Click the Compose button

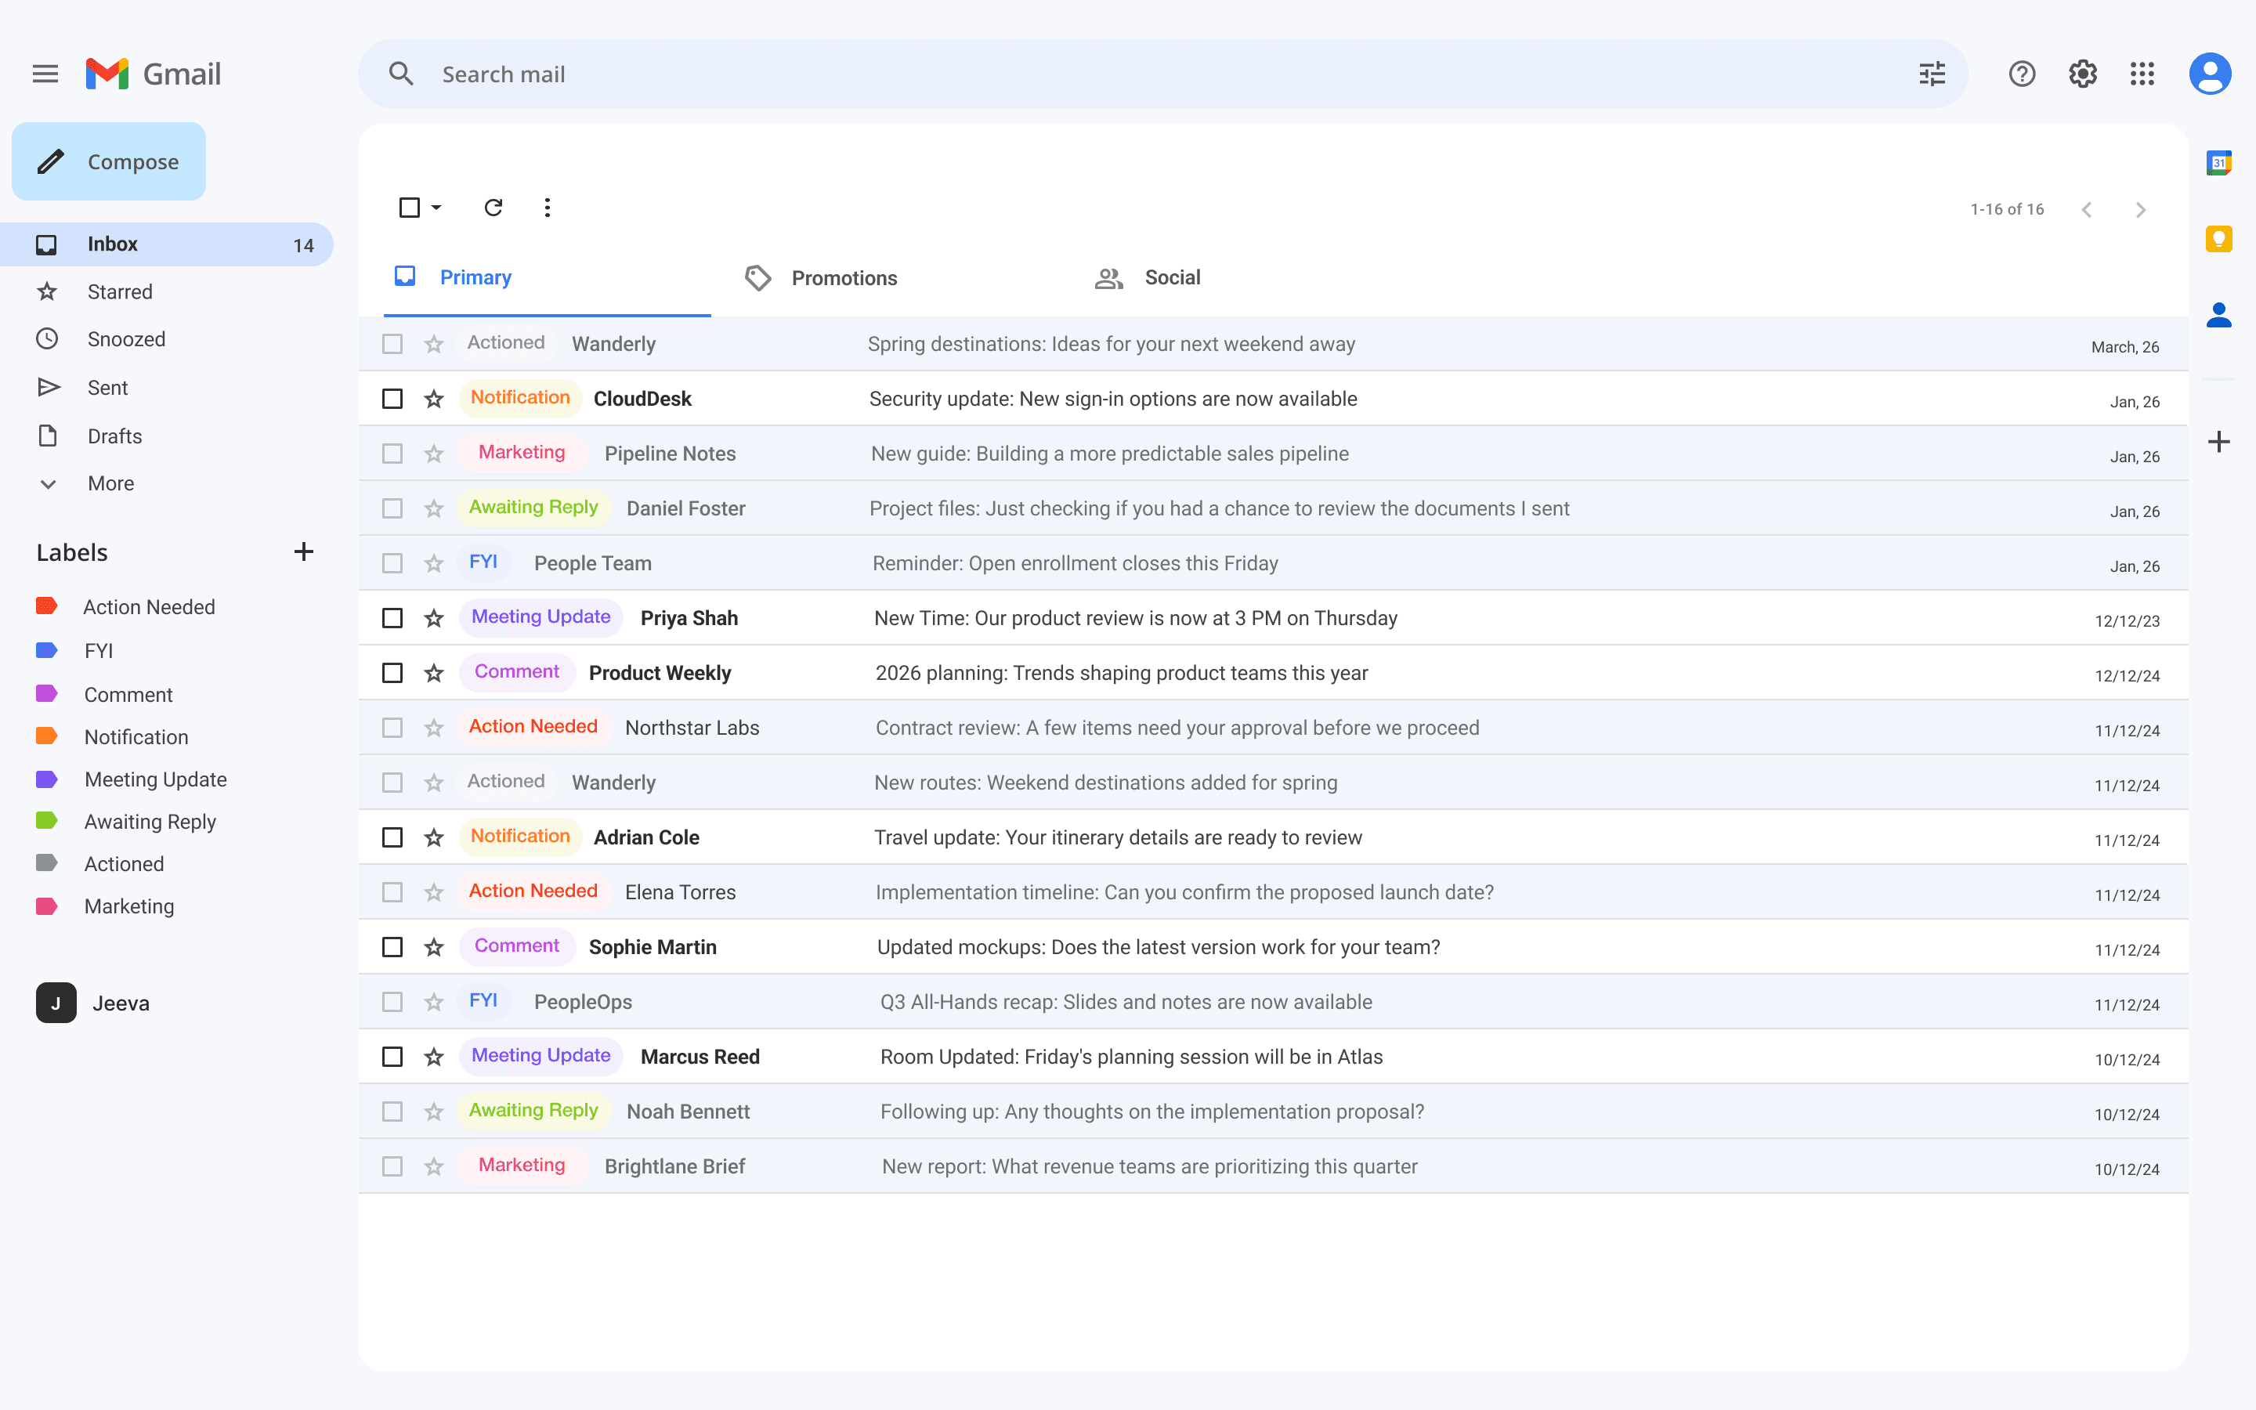click(109, 161)
